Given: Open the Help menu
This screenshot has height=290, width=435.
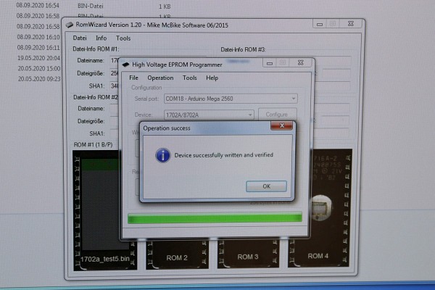Looking at the screenshot, I should pyautogui.click(x=212, y=78).
